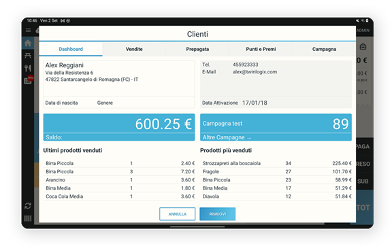Select the Arancino row in last sold

click(x=119, y=180)
